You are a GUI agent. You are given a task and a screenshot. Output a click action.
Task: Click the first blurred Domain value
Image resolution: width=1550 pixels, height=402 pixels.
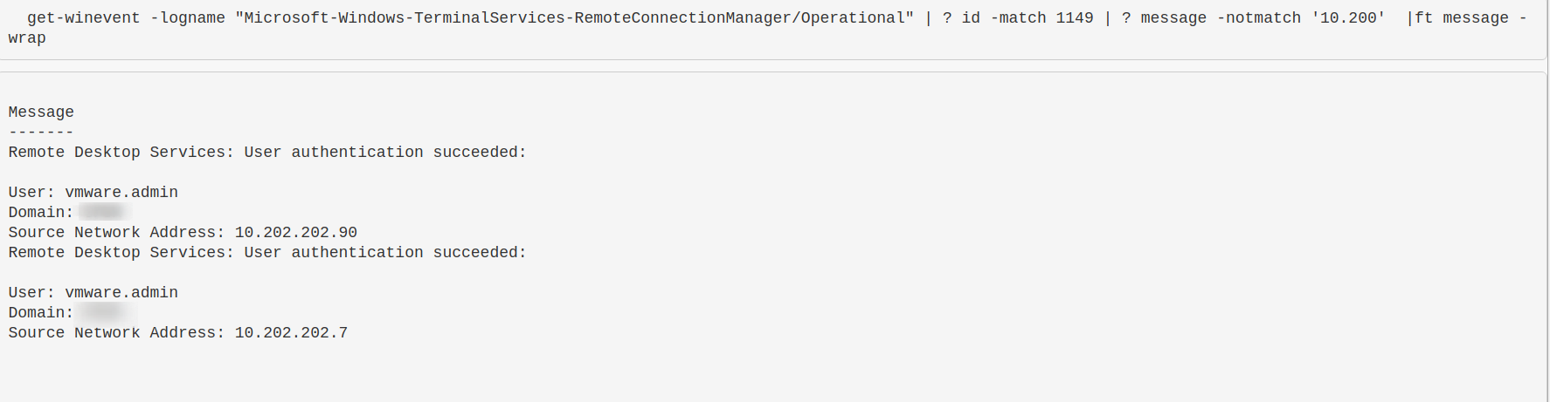101,212
